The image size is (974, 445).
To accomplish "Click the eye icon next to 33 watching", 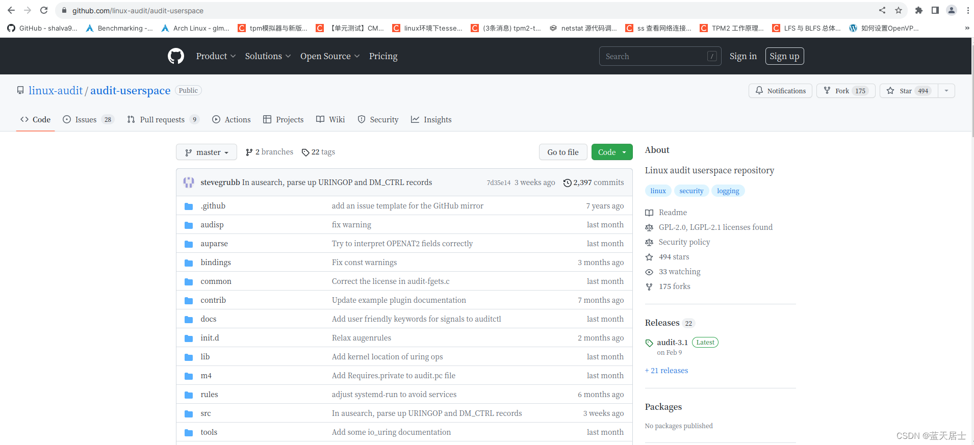I will point(649,272).
